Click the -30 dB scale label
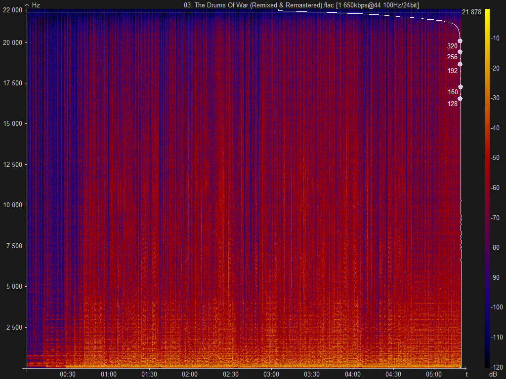The width and height of the screenshot is (506, 379). coord(495,98)
